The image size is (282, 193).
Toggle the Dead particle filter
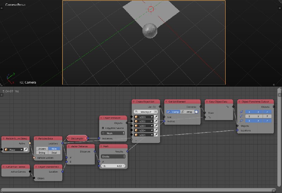click(54, 152)
